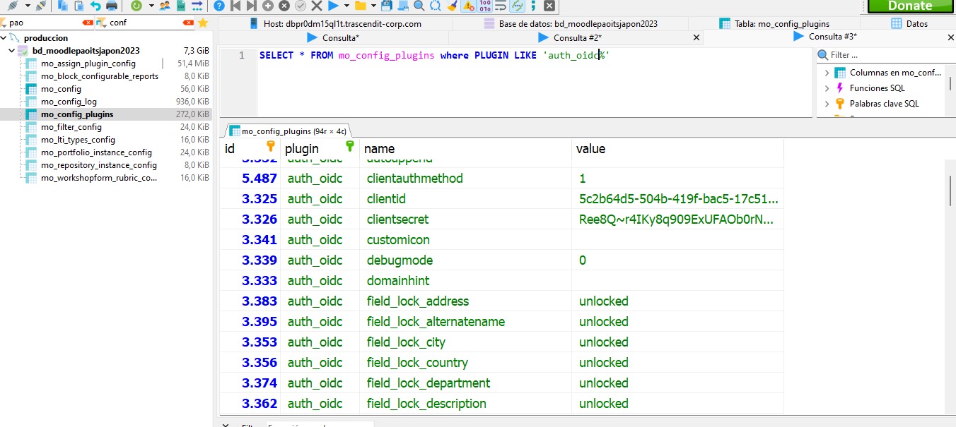This screenshot has height=427, width=956.
Task: Expand the Funciones SQL helper node
Action: click(827, 88)
